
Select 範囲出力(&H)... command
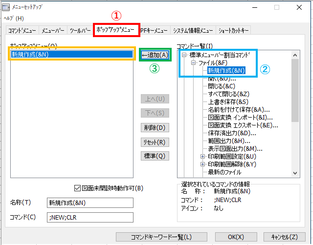click(229, 141)
